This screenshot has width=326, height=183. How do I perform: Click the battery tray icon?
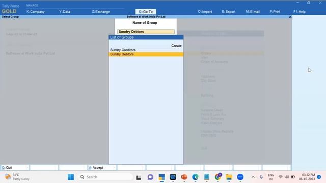[x=293, y=177]
